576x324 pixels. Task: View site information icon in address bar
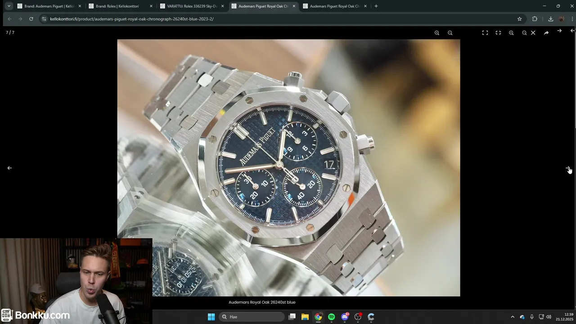(44, 19)
